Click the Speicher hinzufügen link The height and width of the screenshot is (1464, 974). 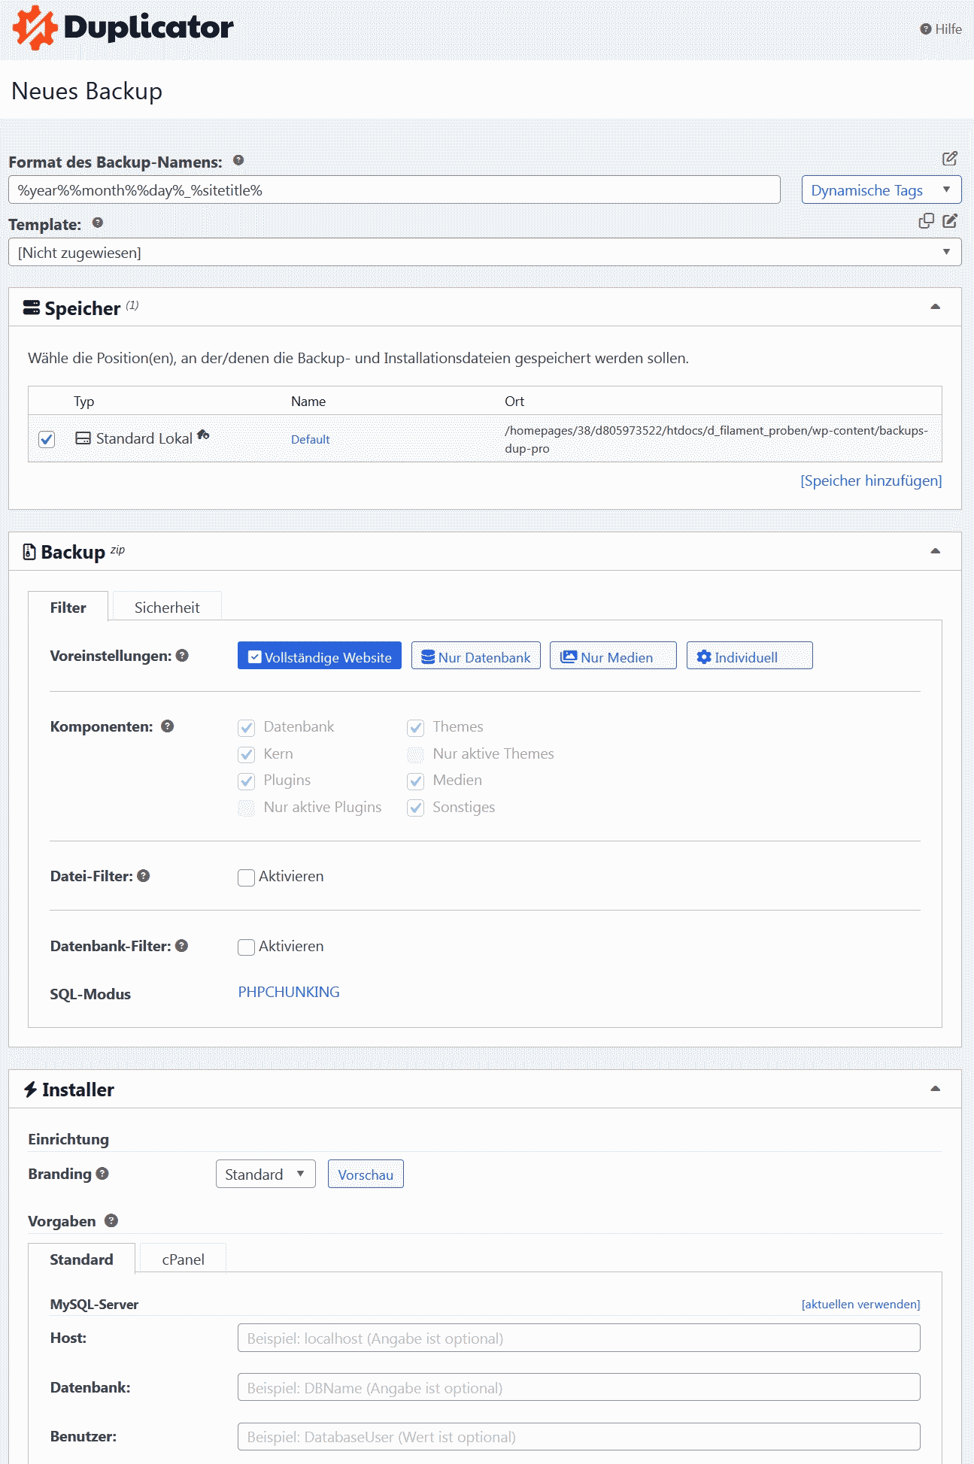tap(870, 481)
